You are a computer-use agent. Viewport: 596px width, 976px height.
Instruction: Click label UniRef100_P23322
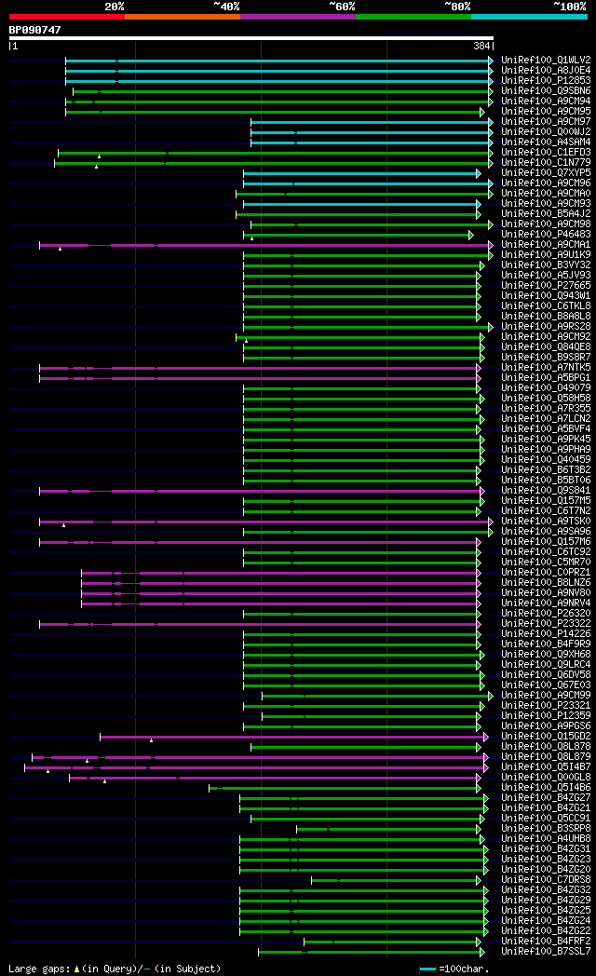pyautogui.click(x=546, y=624)
